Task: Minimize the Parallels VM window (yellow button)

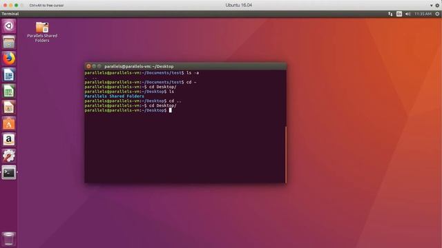Action: (x=11, y=6)
